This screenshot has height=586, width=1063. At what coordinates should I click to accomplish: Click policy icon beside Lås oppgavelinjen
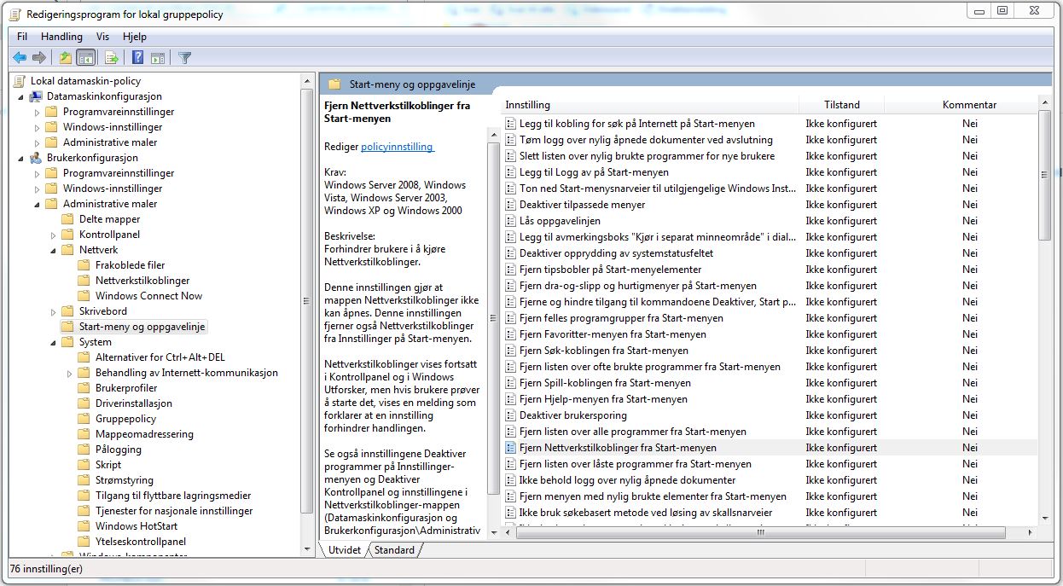511,221
